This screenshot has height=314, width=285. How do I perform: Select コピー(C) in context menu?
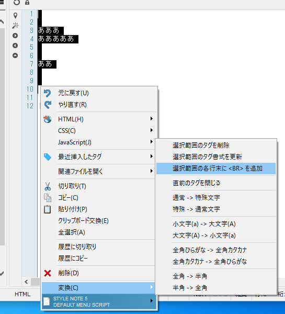(99, 198)
